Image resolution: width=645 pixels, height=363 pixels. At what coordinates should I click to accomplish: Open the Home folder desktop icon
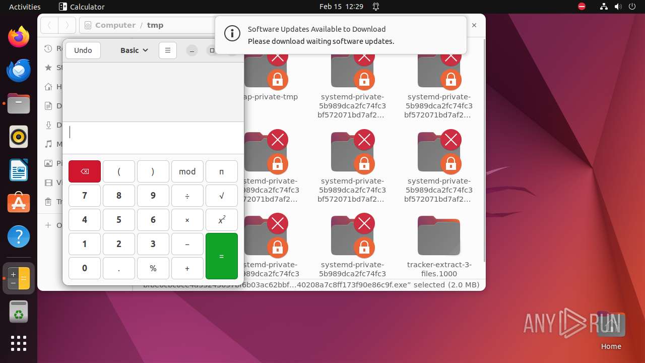click(611, 330)
